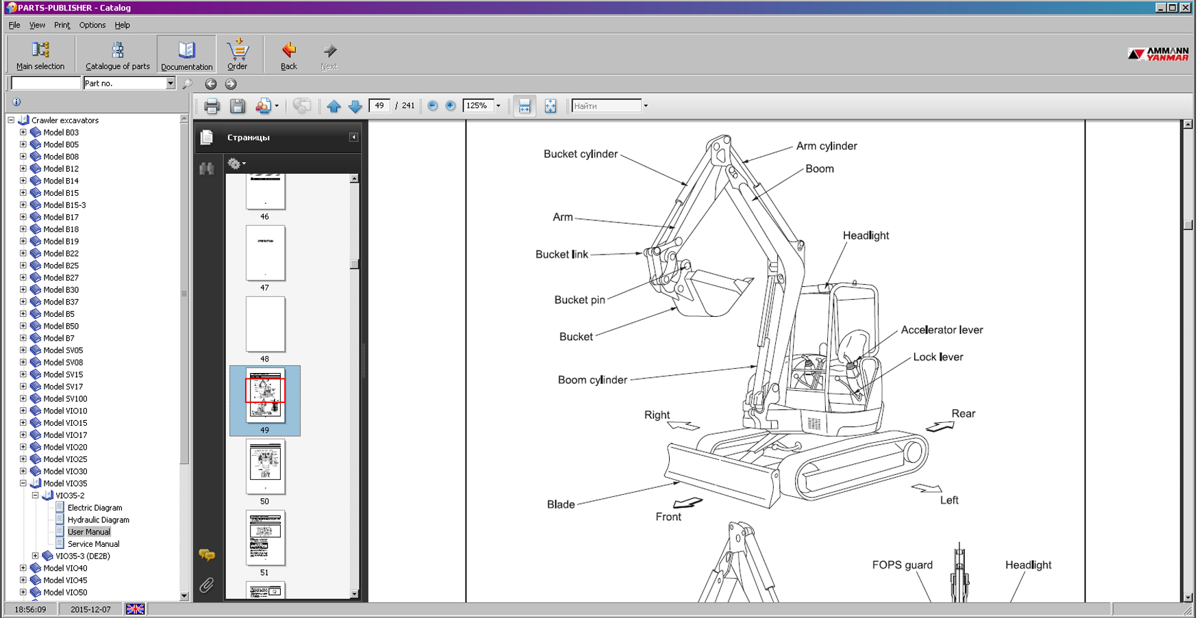Toggle the fit-to-width scrolling mode button
This screenshot has height=618, width=1197.
pos(525,106)
